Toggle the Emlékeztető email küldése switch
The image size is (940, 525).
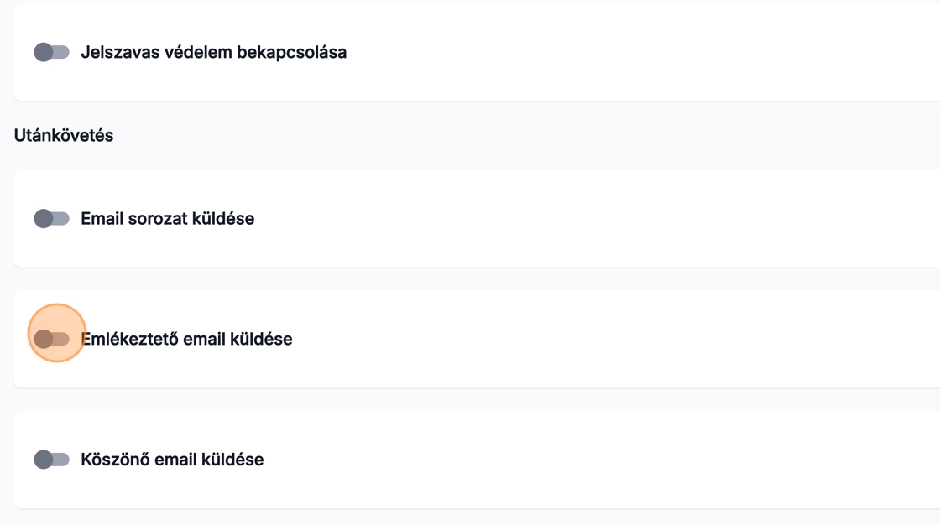pos(51,340)
